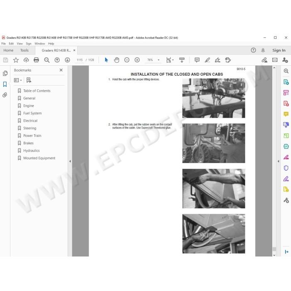This screenshot has width=291, height=291.
Task: Open the Mounted Equipment bookmark
Action: point(39,158)
